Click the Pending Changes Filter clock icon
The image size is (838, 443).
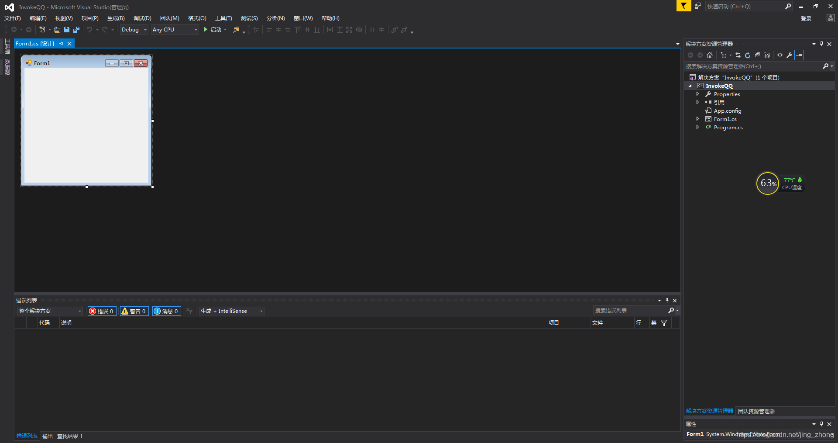pyautogui.click(x=724, y=55)
